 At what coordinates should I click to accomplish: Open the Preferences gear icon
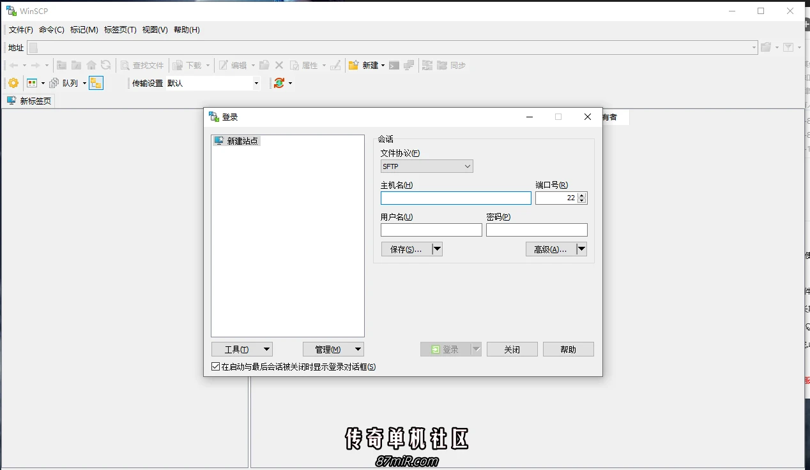point(13,83)
